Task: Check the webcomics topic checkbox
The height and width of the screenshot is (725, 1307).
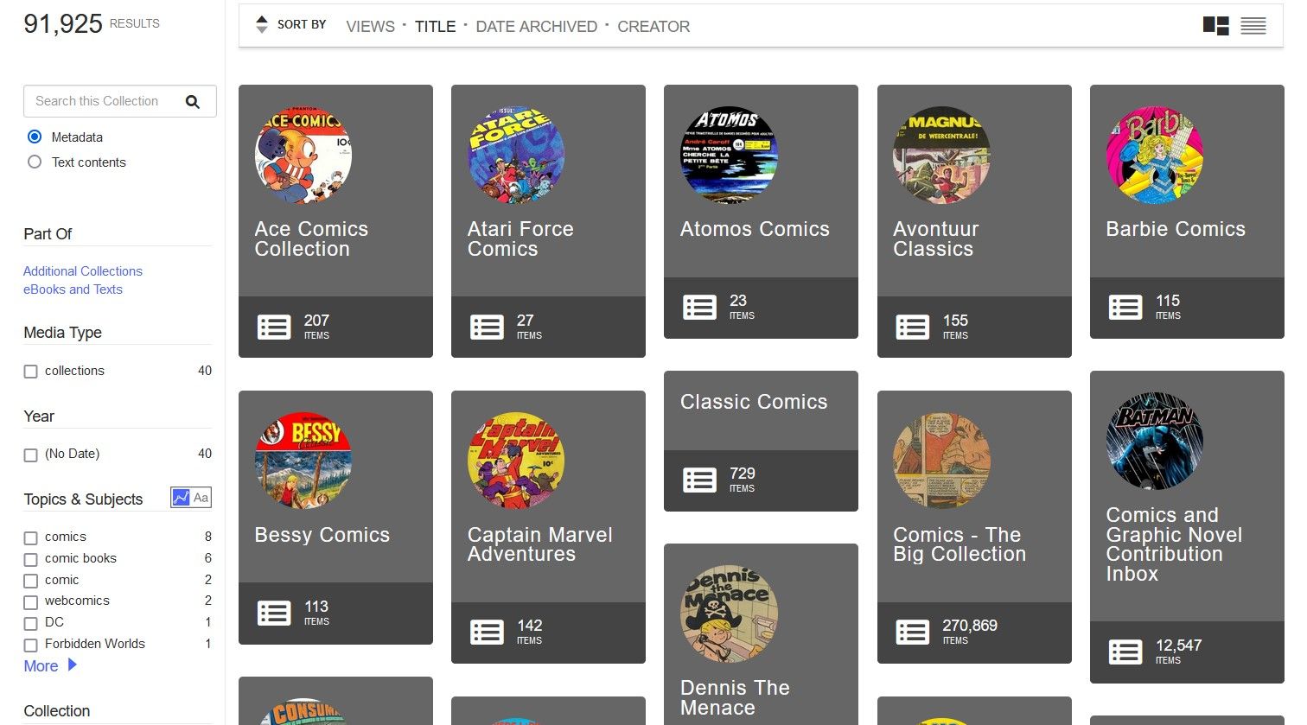Action: 31,601
